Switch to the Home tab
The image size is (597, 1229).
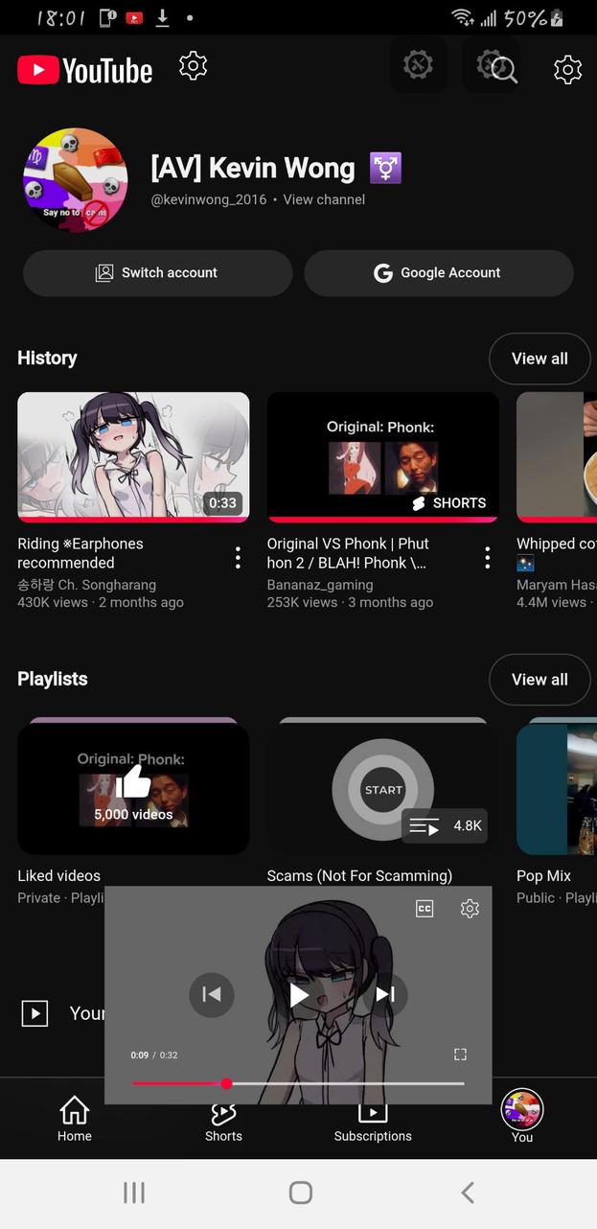[74, 1119]
